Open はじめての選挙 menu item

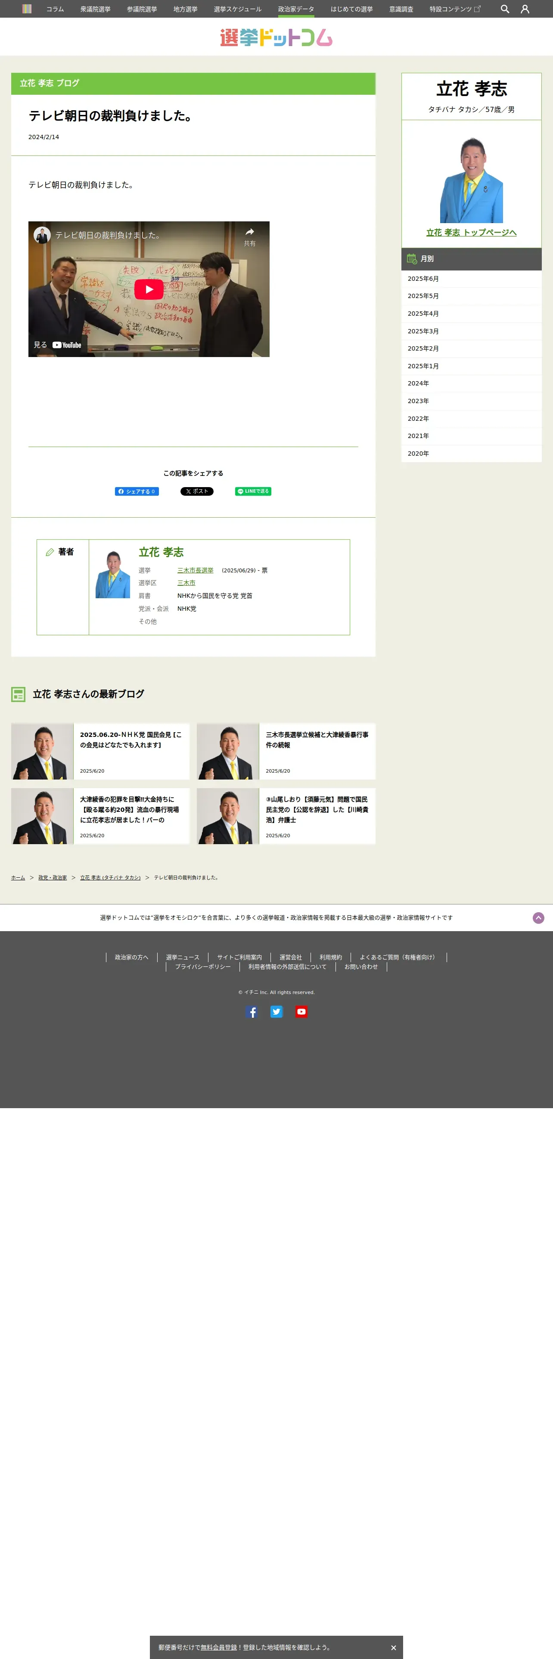click(x=351, y=9)
